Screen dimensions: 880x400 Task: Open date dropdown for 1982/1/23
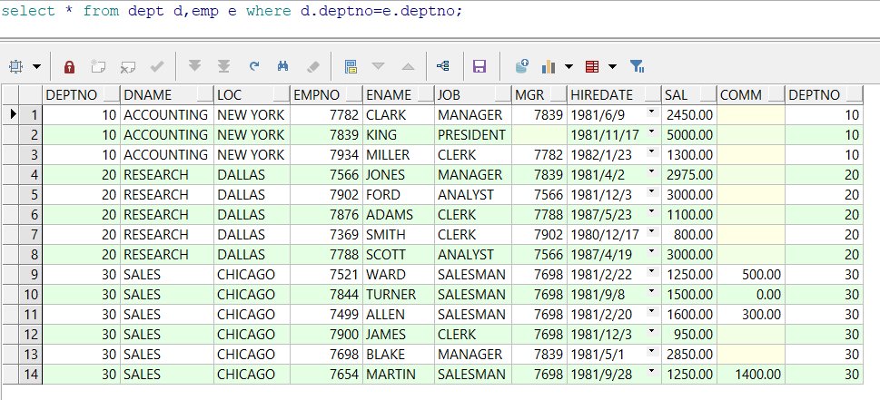coord(651,151)
